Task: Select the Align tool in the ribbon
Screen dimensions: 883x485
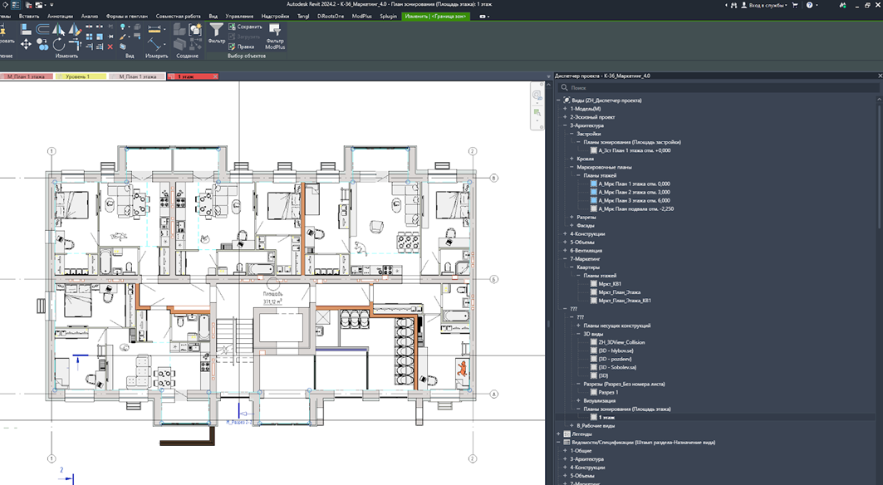Action: pos(26,29)
